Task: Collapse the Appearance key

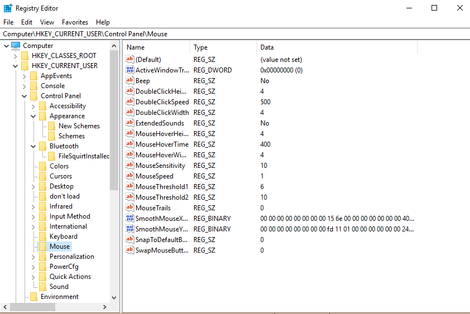Action: 33,117
